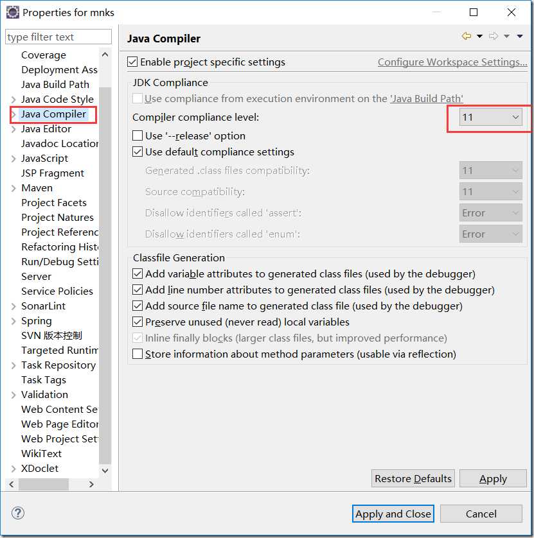Select Web Content Settings entry

click(60, 409)
